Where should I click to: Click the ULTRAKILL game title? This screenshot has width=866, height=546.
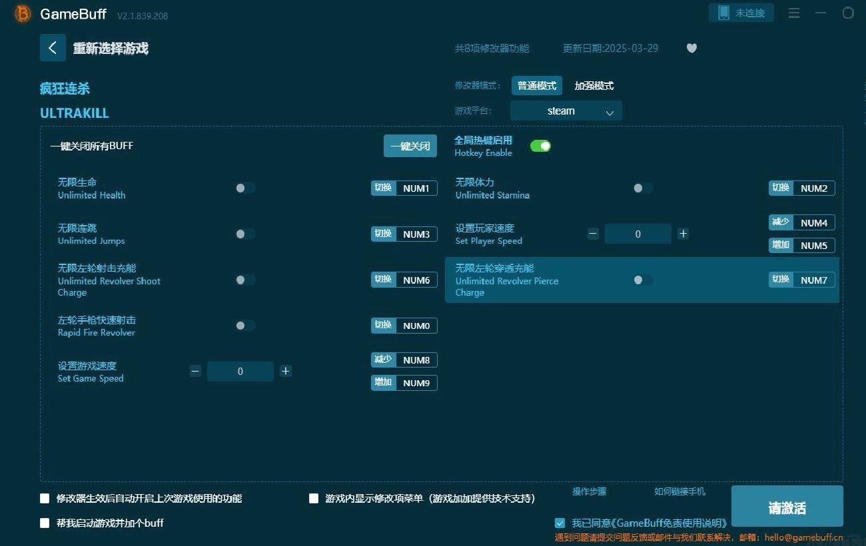(75, 113)
